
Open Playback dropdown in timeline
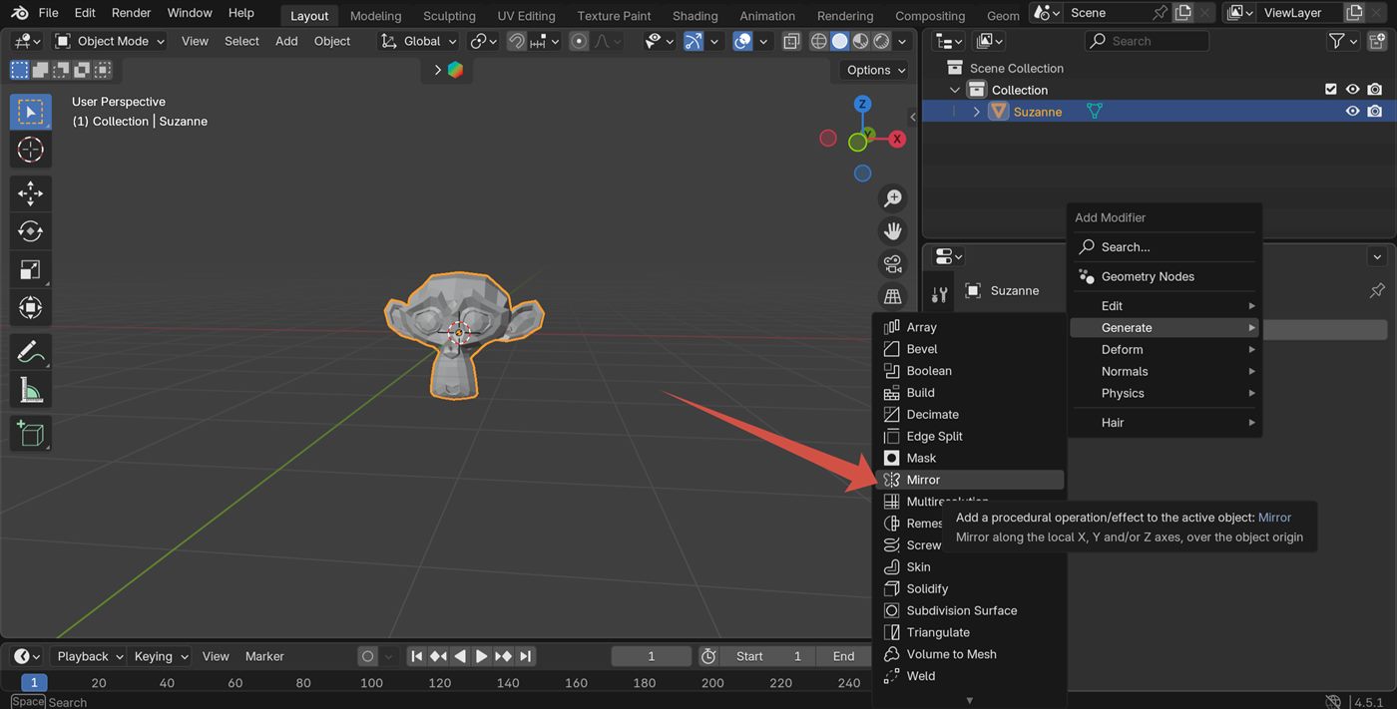pyautogui.click(x=89, y=656)
